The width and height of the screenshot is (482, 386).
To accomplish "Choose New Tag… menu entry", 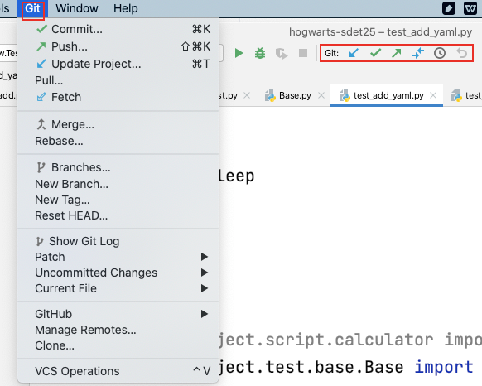I will coord(118,200).
